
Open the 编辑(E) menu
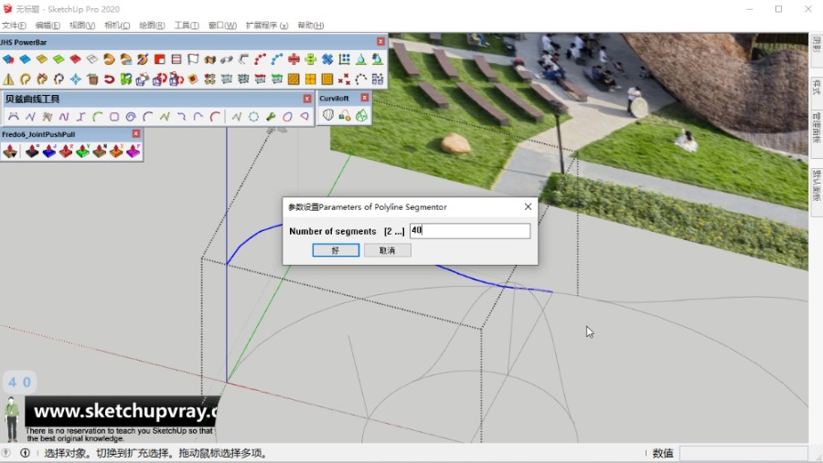48,26
